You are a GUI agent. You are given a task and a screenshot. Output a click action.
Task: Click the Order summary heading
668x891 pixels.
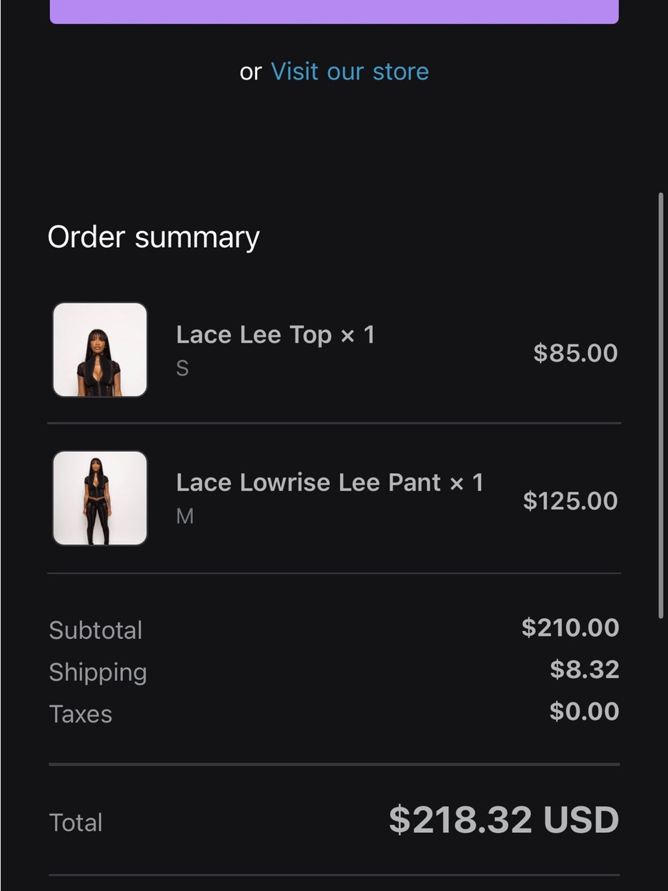pyautogui.click(x=154, y=237)
